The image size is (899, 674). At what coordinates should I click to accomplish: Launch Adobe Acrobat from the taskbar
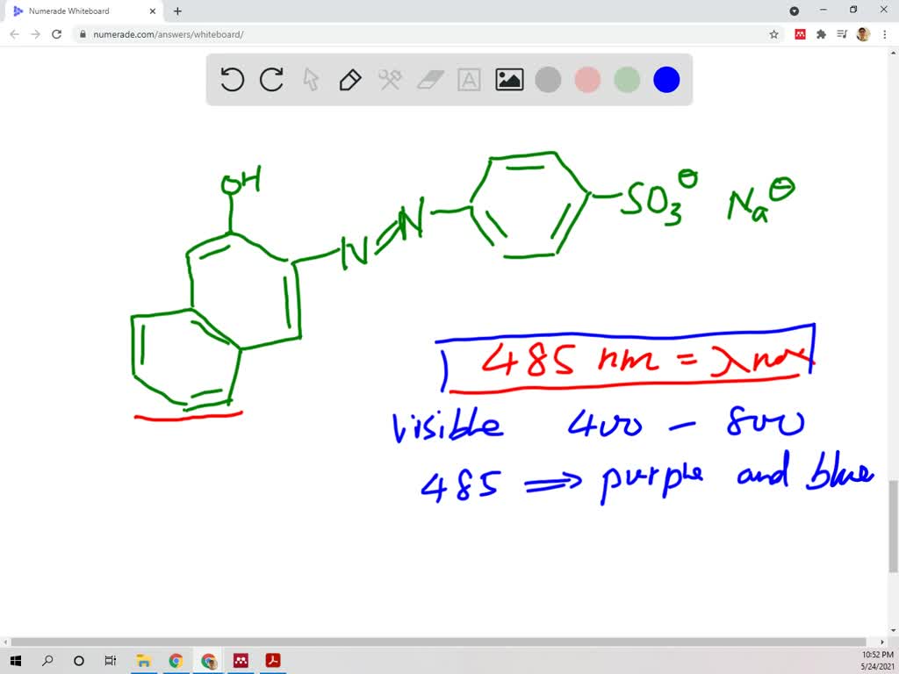(x=273, y=660)
